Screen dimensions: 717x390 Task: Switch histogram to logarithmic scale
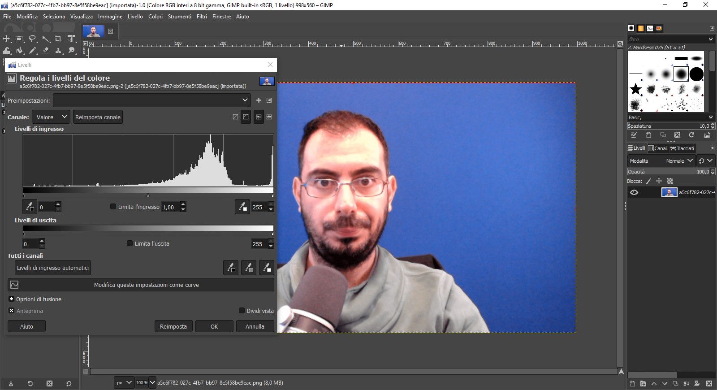pos(269,117)
